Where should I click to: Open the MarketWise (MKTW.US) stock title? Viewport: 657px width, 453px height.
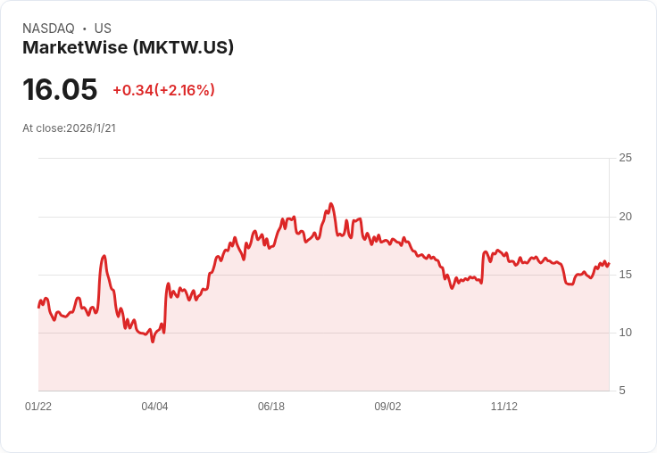tap(128, 47)
